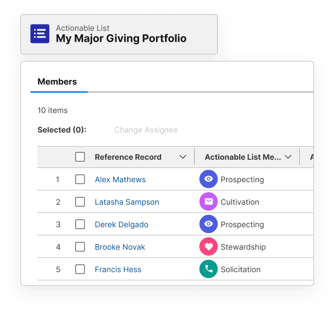Click the Actionable List header icon

40,34
